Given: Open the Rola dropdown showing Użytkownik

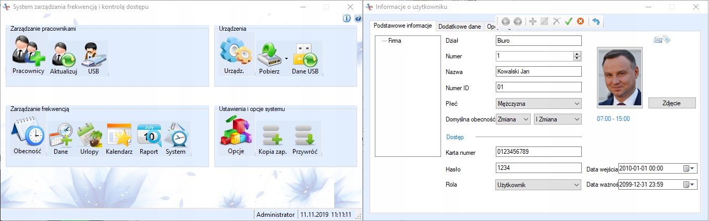Looking at the screenshot, I should [x=538, y=185].
